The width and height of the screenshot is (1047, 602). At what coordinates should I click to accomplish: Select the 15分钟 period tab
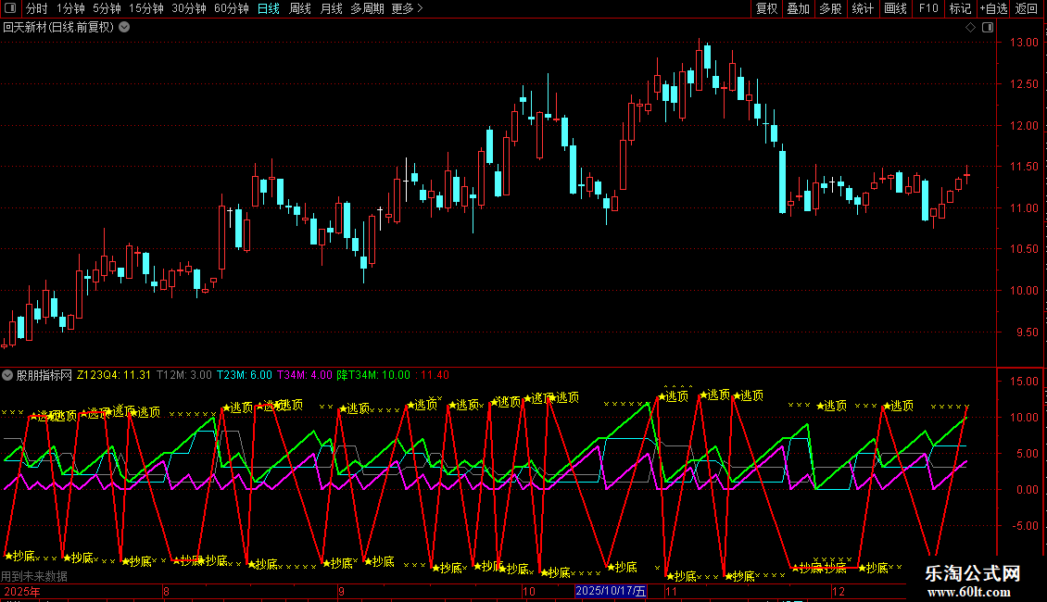(145, 8)
